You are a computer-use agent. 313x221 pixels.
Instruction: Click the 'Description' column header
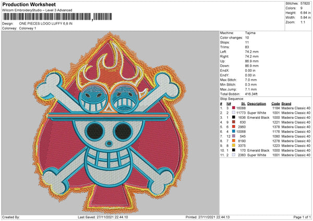pyautogui.click(x=257, y=104)
